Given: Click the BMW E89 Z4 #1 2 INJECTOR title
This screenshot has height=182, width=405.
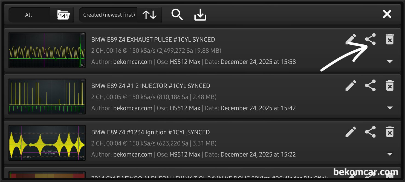Looking at the screenshot, I should pyautogui.click(x=151, y=86).
